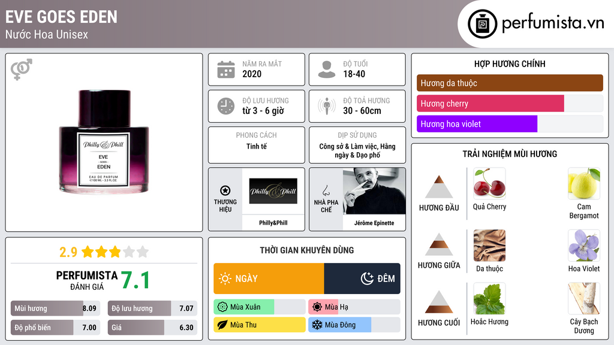Click the age range 18-40 value
This screenshot has width=614, height=345.
[354, 74]
